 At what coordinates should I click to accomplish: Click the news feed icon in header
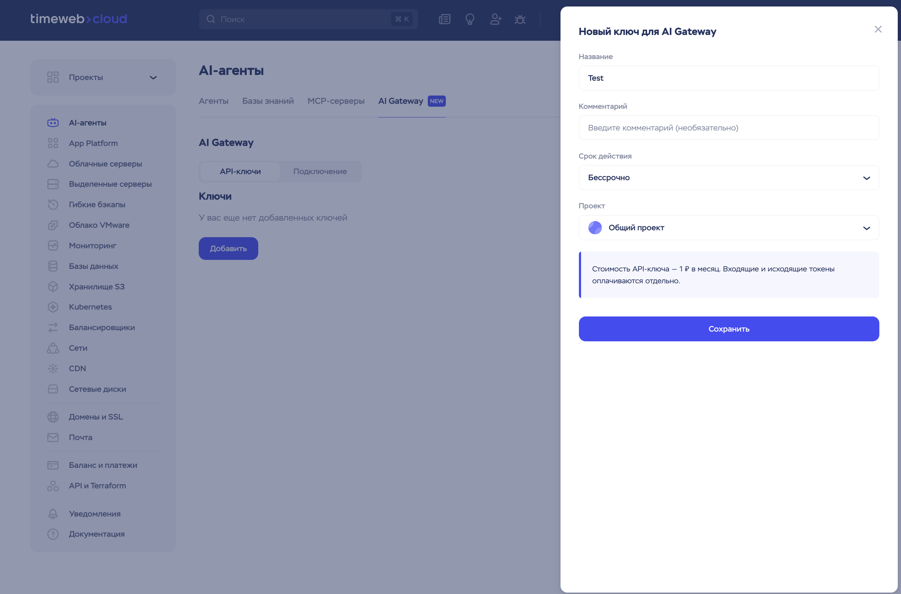[x=444, y=19]
